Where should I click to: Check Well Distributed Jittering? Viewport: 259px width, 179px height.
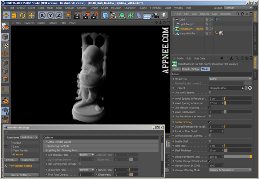coord(210,136)
